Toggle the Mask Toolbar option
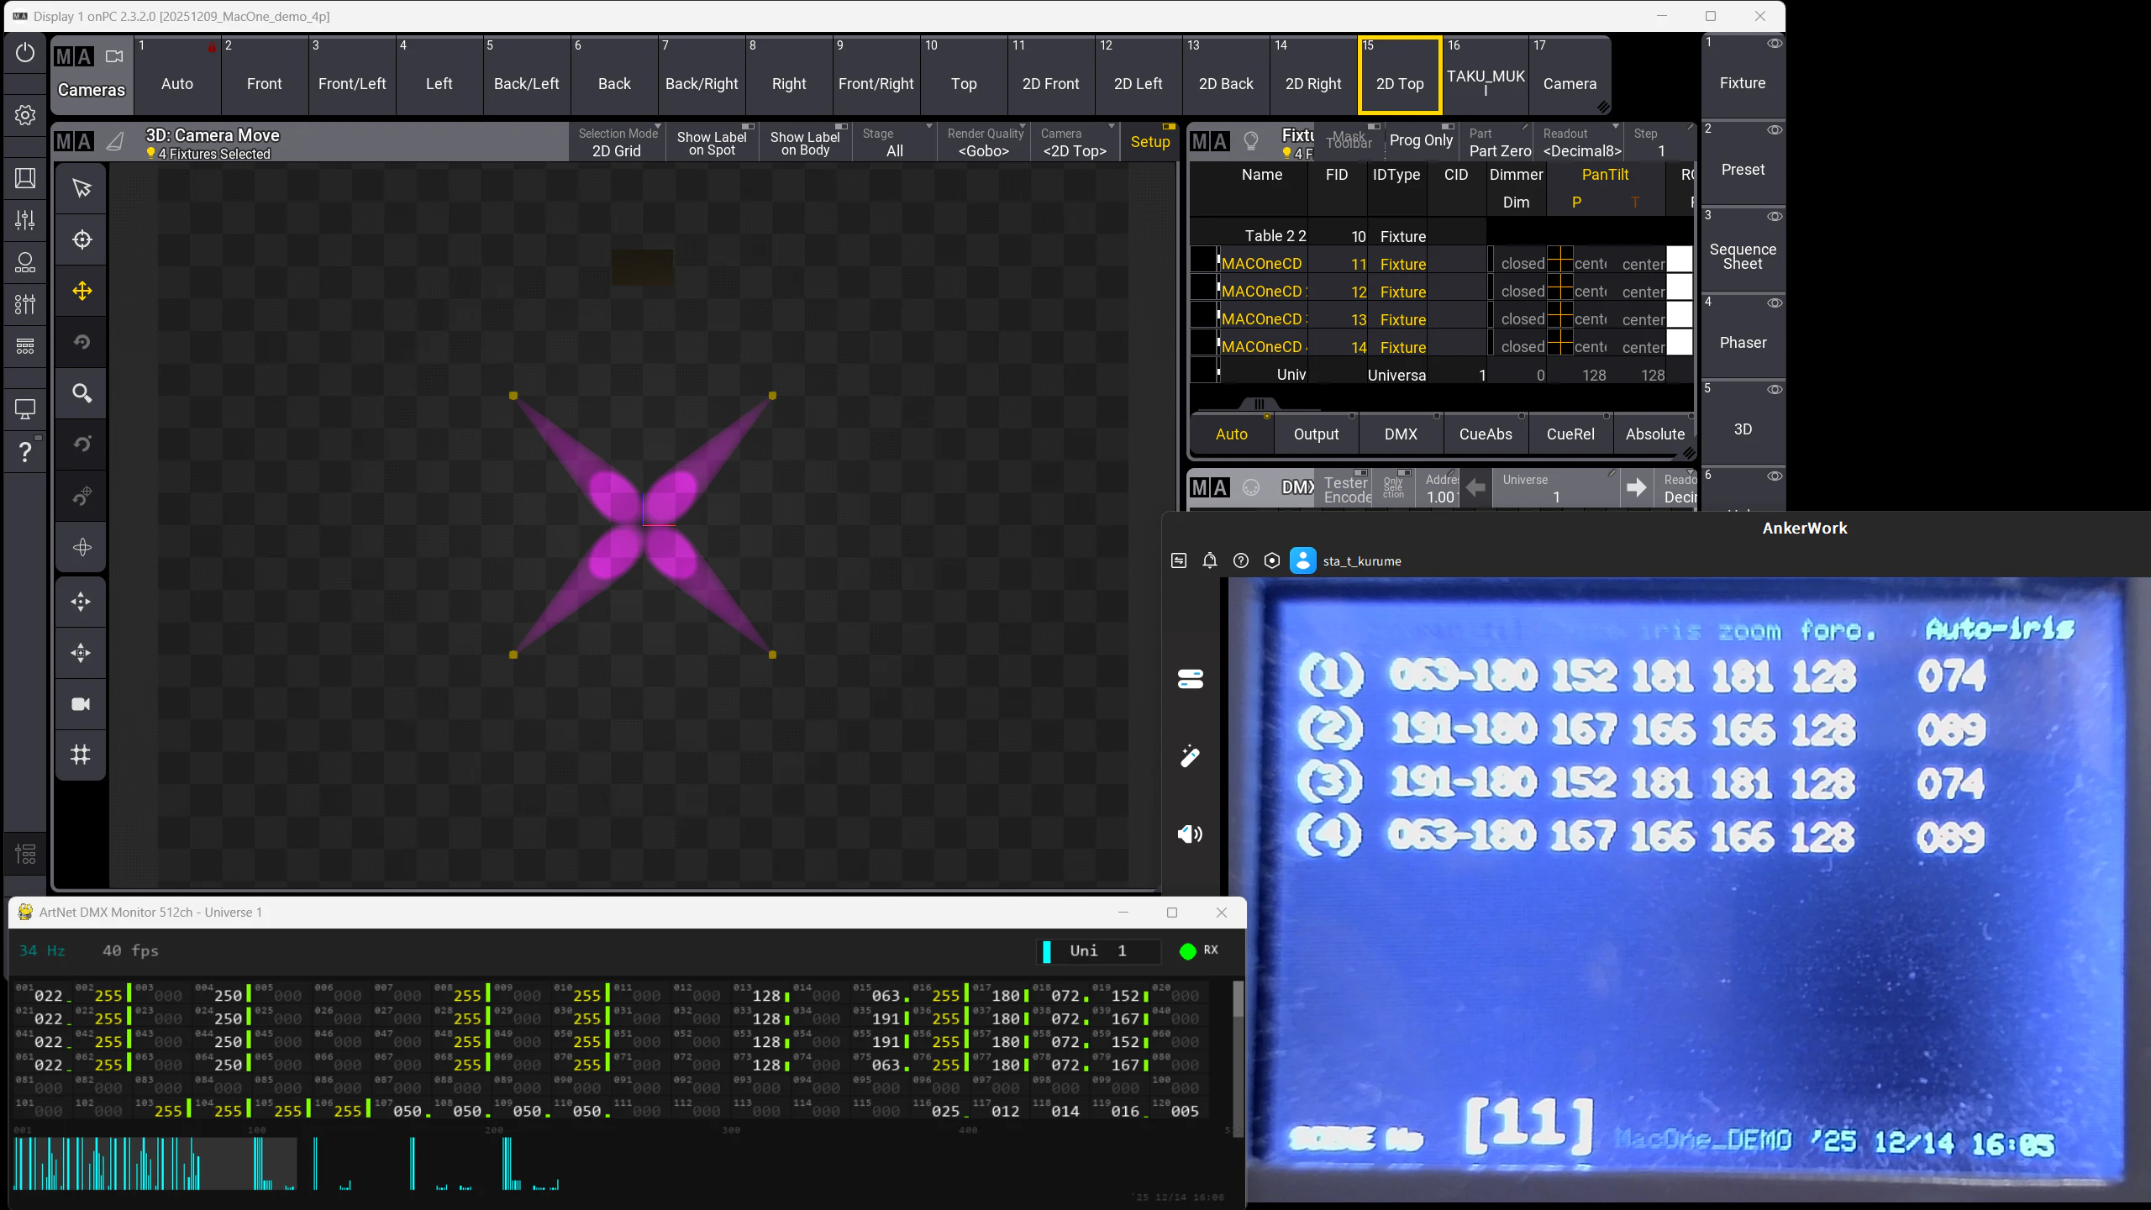The image size is (2151, 1210). (x=1349, y=141)
